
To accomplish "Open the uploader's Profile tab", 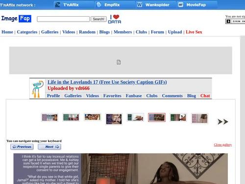I will coord(53,96).
